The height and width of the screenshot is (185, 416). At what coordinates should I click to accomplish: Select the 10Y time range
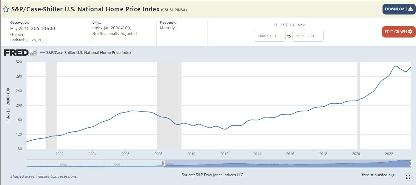click(x=291, y=25)
